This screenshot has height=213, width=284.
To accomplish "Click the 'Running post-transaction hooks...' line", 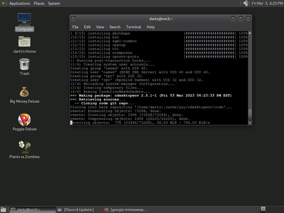I will 110,60.
